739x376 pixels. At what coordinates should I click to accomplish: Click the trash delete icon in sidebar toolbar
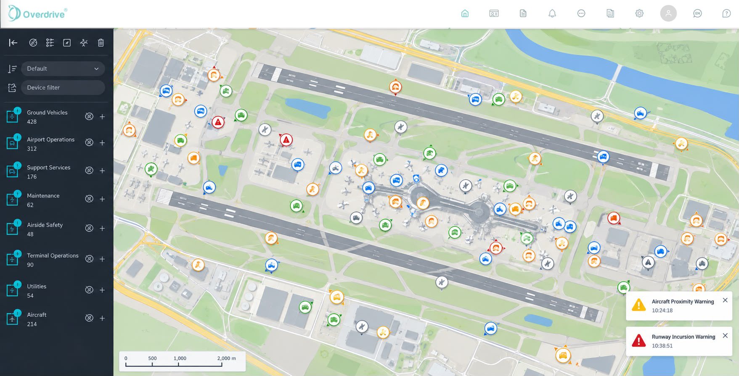coord(101,42)
